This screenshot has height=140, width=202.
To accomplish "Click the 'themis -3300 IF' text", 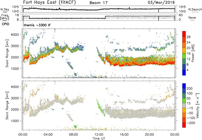I will (x=37, y=25).
